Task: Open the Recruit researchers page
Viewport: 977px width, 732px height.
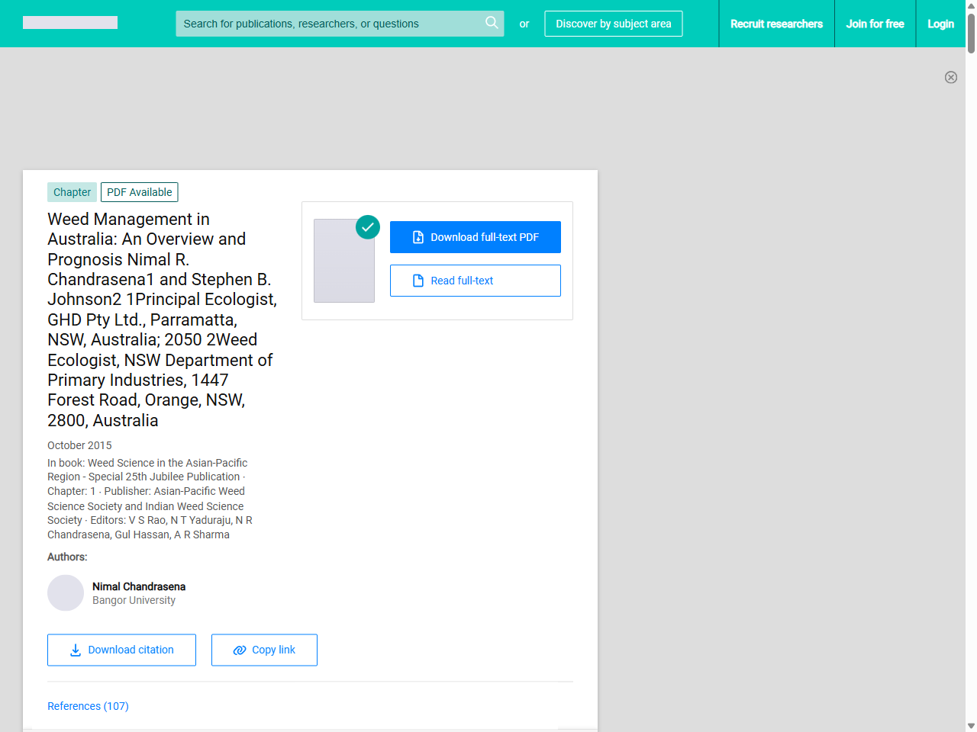Action: tap(776, 24)
